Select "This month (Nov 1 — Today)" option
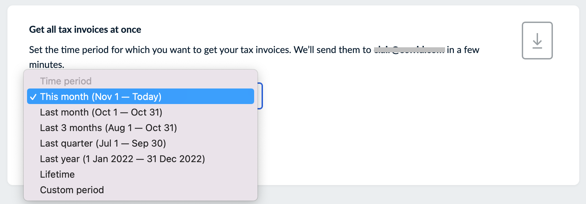This screenshot has width=586, height=204. (101, 96)
